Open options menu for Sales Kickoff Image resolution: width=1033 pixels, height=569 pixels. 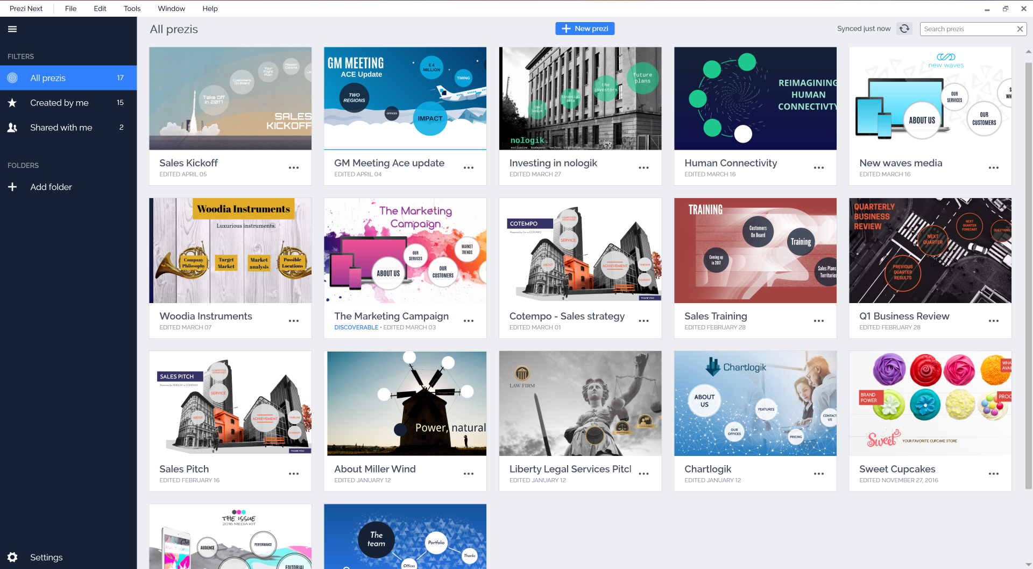(x=294, y=168)
